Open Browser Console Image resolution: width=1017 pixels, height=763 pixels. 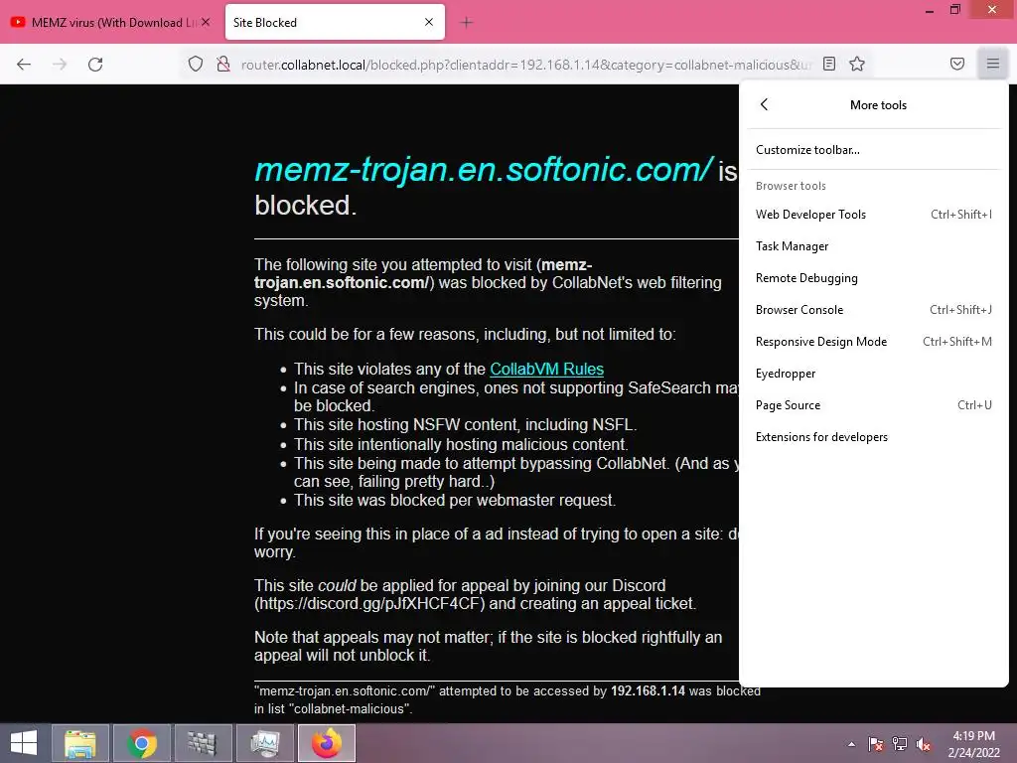(874, 310)
